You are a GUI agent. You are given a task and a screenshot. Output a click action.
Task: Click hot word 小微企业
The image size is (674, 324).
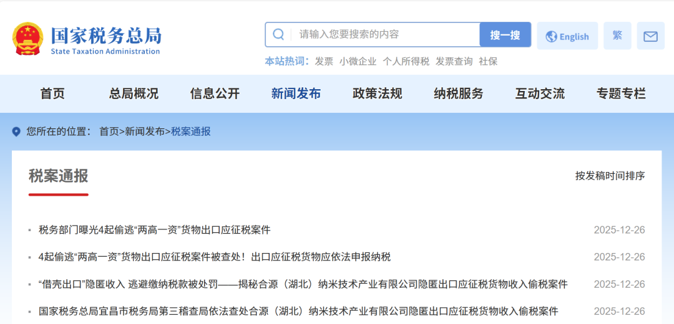(358, 61)
